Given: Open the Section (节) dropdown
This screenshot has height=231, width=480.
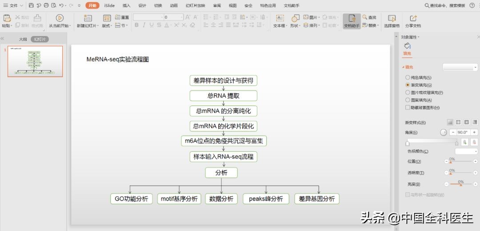Looking at the screenshot, I should (121, 25).
